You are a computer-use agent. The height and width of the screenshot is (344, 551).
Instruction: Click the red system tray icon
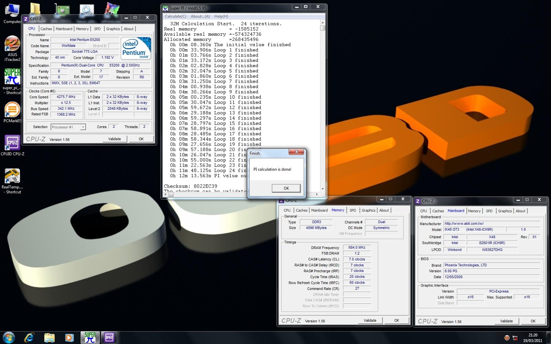click(x=507, y=338)
